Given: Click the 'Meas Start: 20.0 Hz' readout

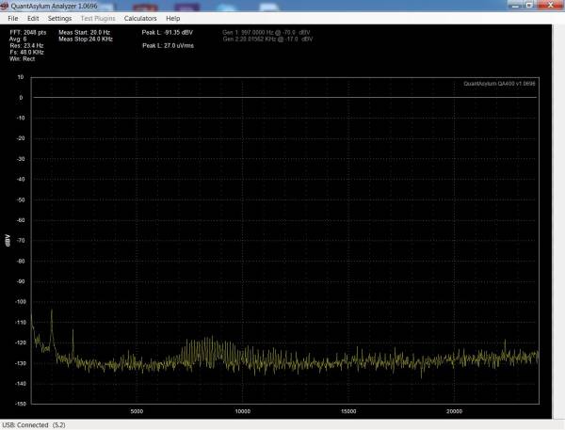Looking at the screenshot, I should 85,32.
